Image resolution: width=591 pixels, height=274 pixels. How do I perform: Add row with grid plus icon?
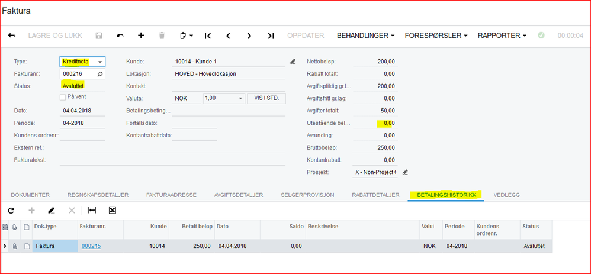[x=31, y=210]
